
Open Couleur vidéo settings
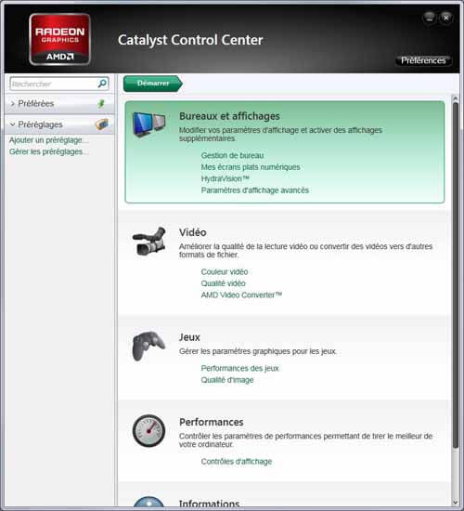(225, 272)
